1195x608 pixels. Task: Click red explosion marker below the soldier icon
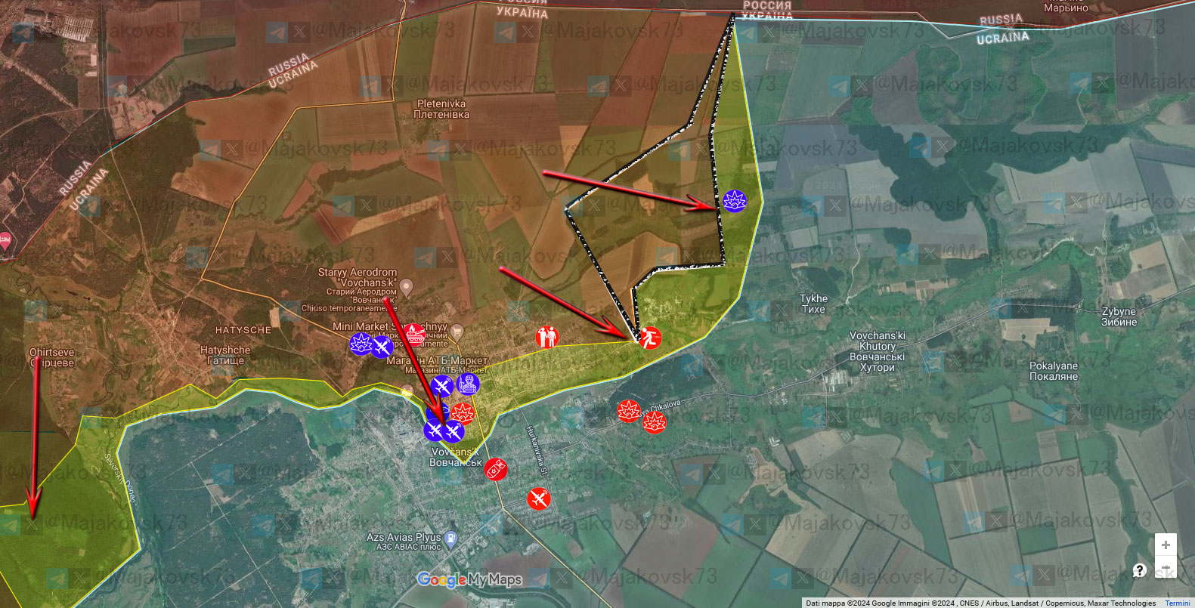tap(462, 413)
